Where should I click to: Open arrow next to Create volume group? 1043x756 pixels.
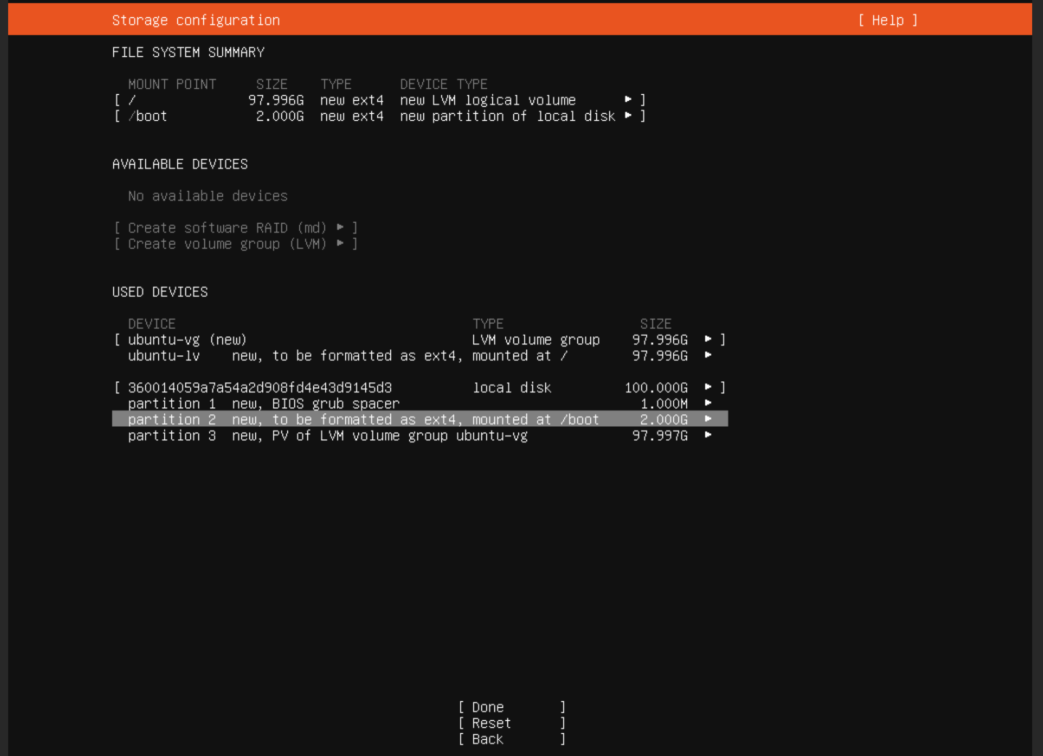[x=340, y=244]
